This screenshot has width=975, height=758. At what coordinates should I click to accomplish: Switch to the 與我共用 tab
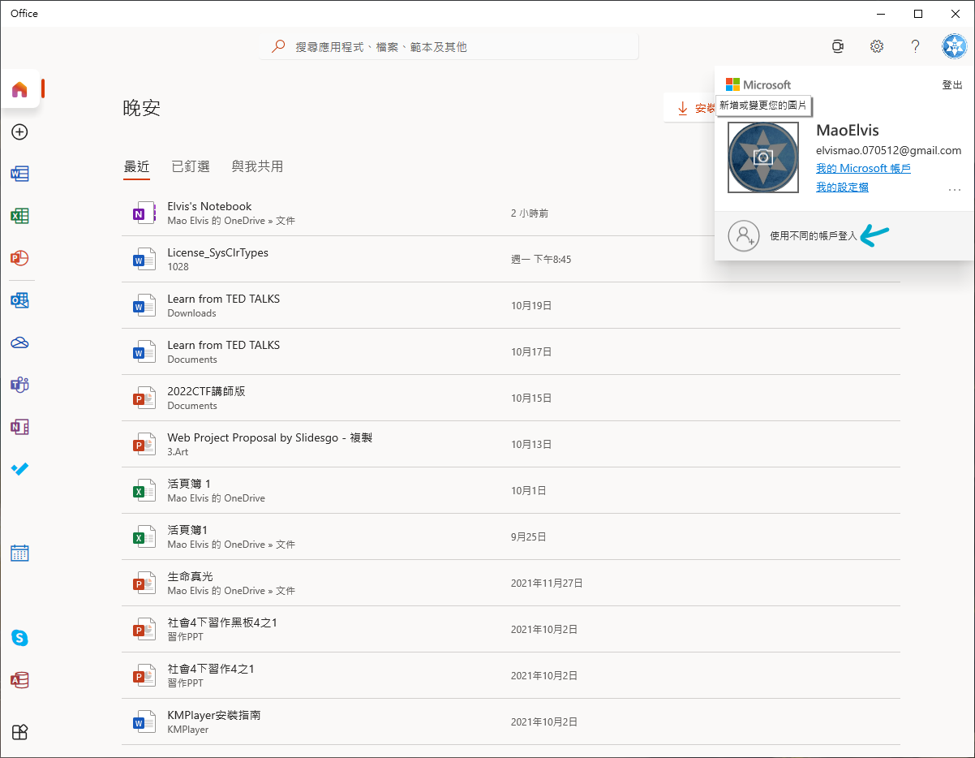coord(257,166)
